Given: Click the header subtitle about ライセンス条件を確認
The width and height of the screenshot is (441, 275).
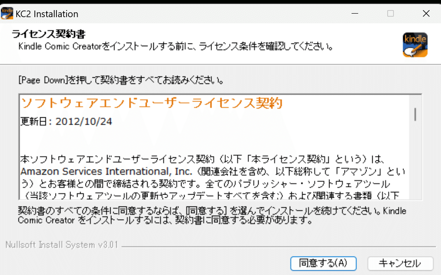Looking at the screenshot, I should click(x=176, y=46).
